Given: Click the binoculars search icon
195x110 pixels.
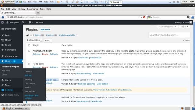Looking at the screenshot, I should coord(188,17).
